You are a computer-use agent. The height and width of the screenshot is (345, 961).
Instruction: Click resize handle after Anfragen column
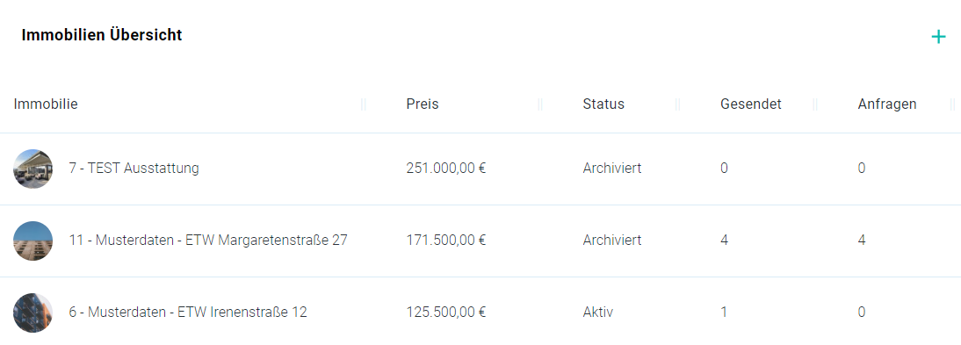pyautogui.click(x=952, y=104)
